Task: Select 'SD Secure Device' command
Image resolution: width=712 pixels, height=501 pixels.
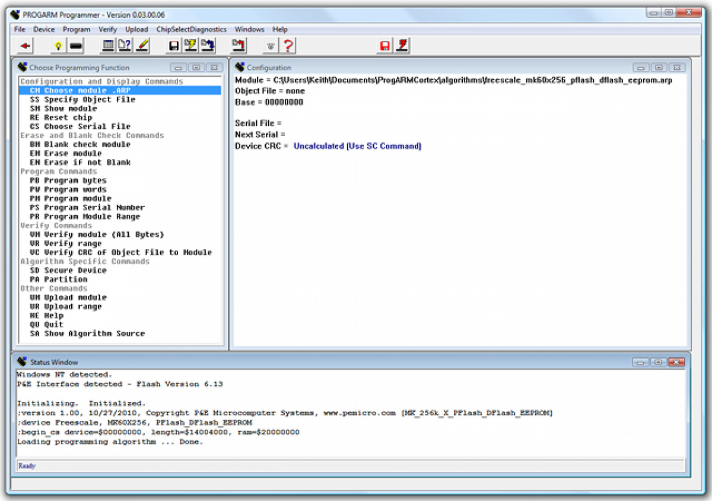Action: [68, 270]
